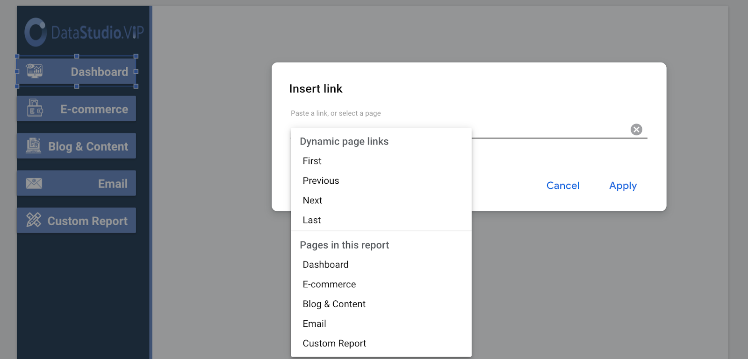The image size is (748, 359).
Task: Open the sidebar Email button label
Action: click(113, 184)
